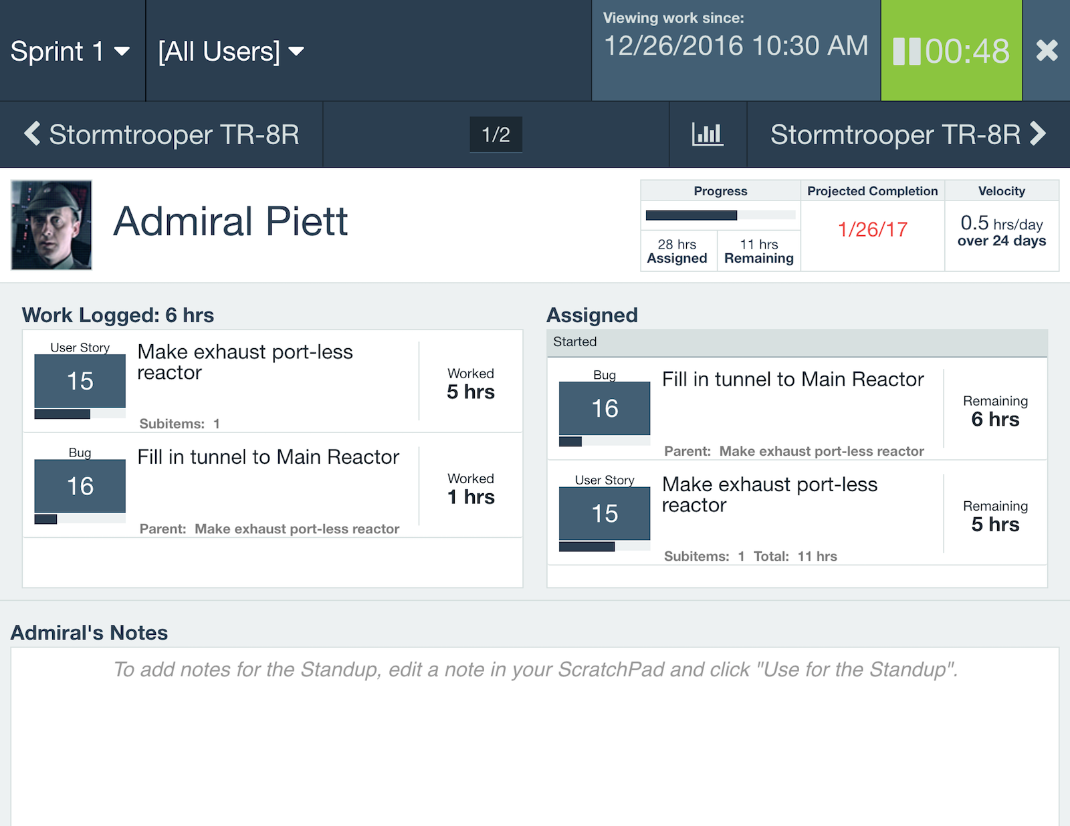
Task: Open logged item "Make exhaust port-less reactor"
Action: pyautogui.click(x=245, y=362)
